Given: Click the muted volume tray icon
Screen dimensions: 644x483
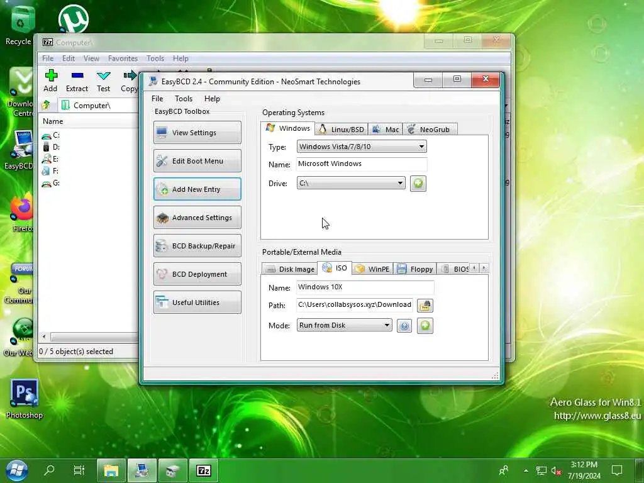Looking at the screenshot, I should click(556, 470).
